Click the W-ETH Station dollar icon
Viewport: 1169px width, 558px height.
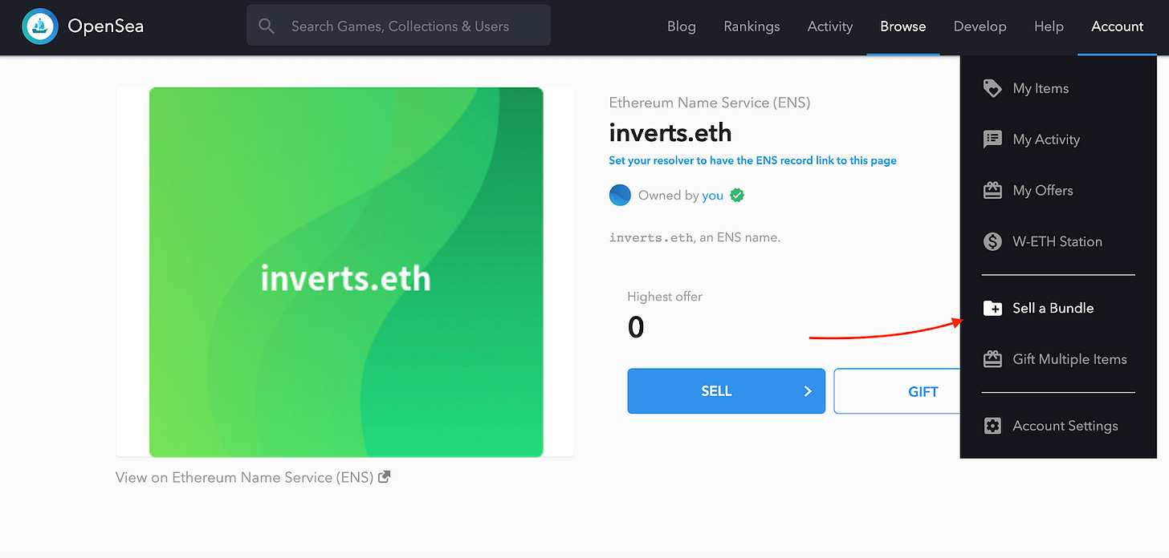coord(992,241)
